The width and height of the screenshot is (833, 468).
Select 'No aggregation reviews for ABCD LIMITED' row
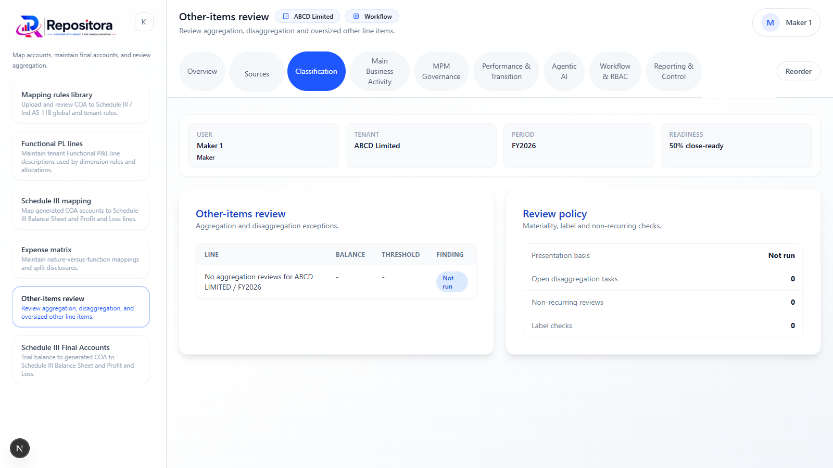[336, 282]
